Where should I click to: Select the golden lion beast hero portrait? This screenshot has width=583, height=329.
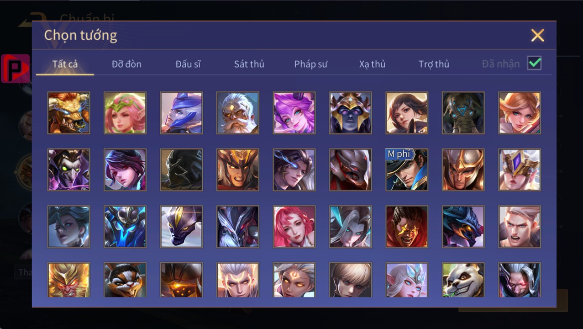[x=68, y=113]
